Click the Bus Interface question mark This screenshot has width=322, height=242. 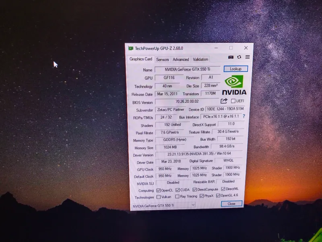click(x=244, y=116)
